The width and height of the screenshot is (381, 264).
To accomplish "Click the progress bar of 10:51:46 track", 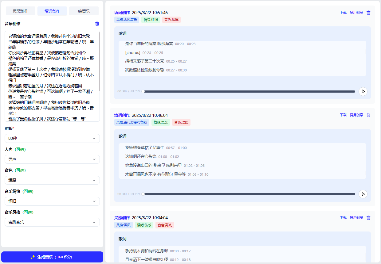I will coord(249,91).
